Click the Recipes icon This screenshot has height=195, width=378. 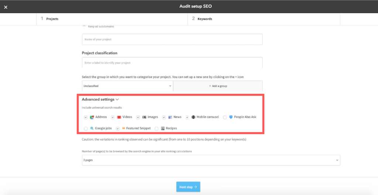pos(163,128)
